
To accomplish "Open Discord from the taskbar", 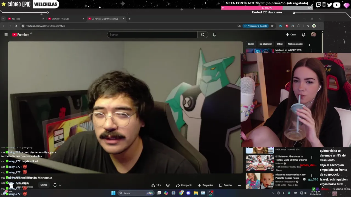I will (x=188, y=193).
